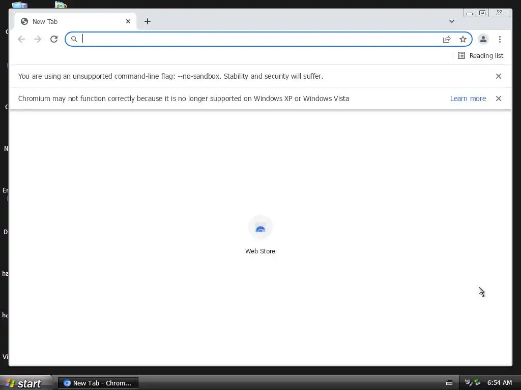
Task: Click the first system tray device icon
Action: [469, 383]
